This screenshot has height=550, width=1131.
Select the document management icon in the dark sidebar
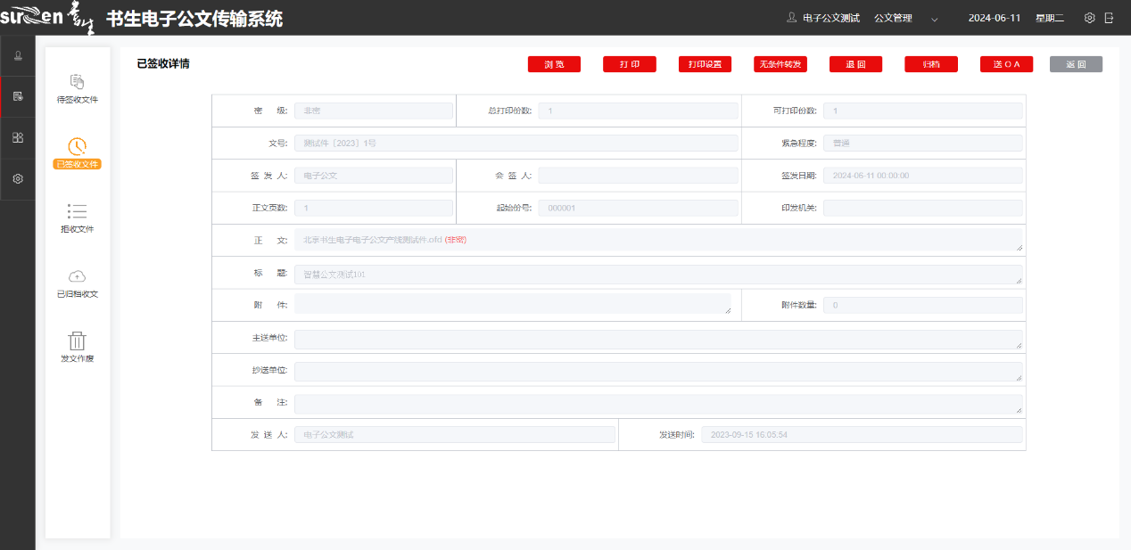point(18,96)
